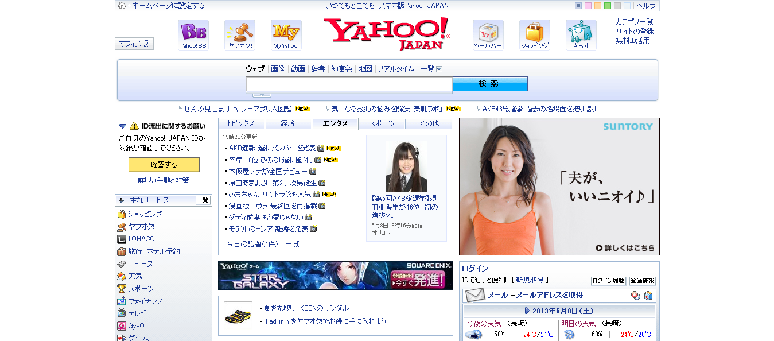Image resolution: width=774 pixels, height=341 pixels.
Task: Click テレビ icon in services list
Action: coord(122,313)
